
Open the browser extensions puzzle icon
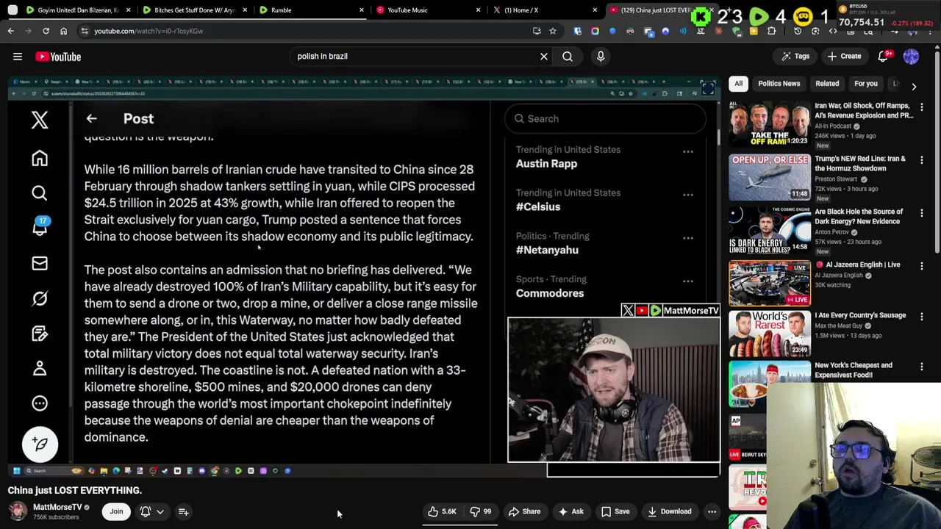[771, 31]
